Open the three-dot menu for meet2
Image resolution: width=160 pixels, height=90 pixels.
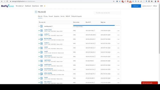click(118, 52)
